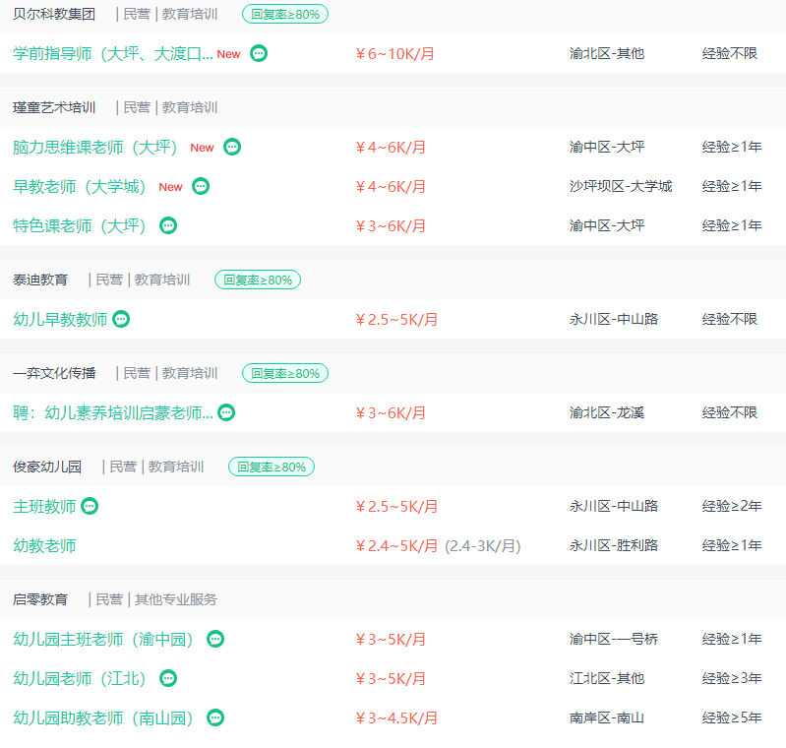Image resolution: width=786 pixels, height=748 pixels.
Task: Select the 泰迪教育 company name
Action: pyautogui.click(x=40, y=280)
